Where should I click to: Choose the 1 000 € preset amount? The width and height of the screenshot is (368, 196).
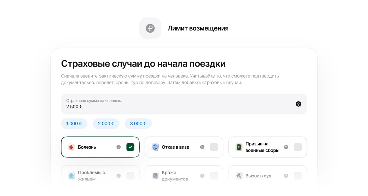click(74, 124)
